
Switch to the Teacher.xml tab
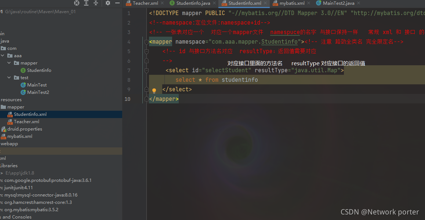tap(145, 3)
